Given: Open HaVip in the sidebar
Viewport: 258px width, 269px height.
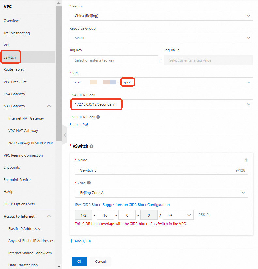Looking at the screenshot, I should 8,192.
